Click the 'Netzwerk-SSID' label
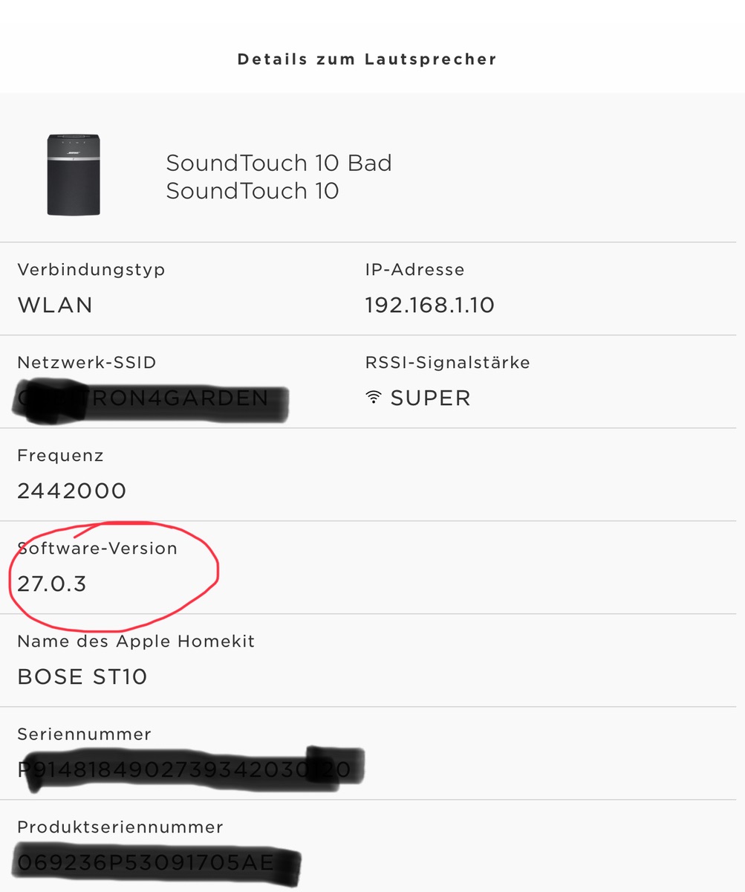 click(x=87, y=363)
